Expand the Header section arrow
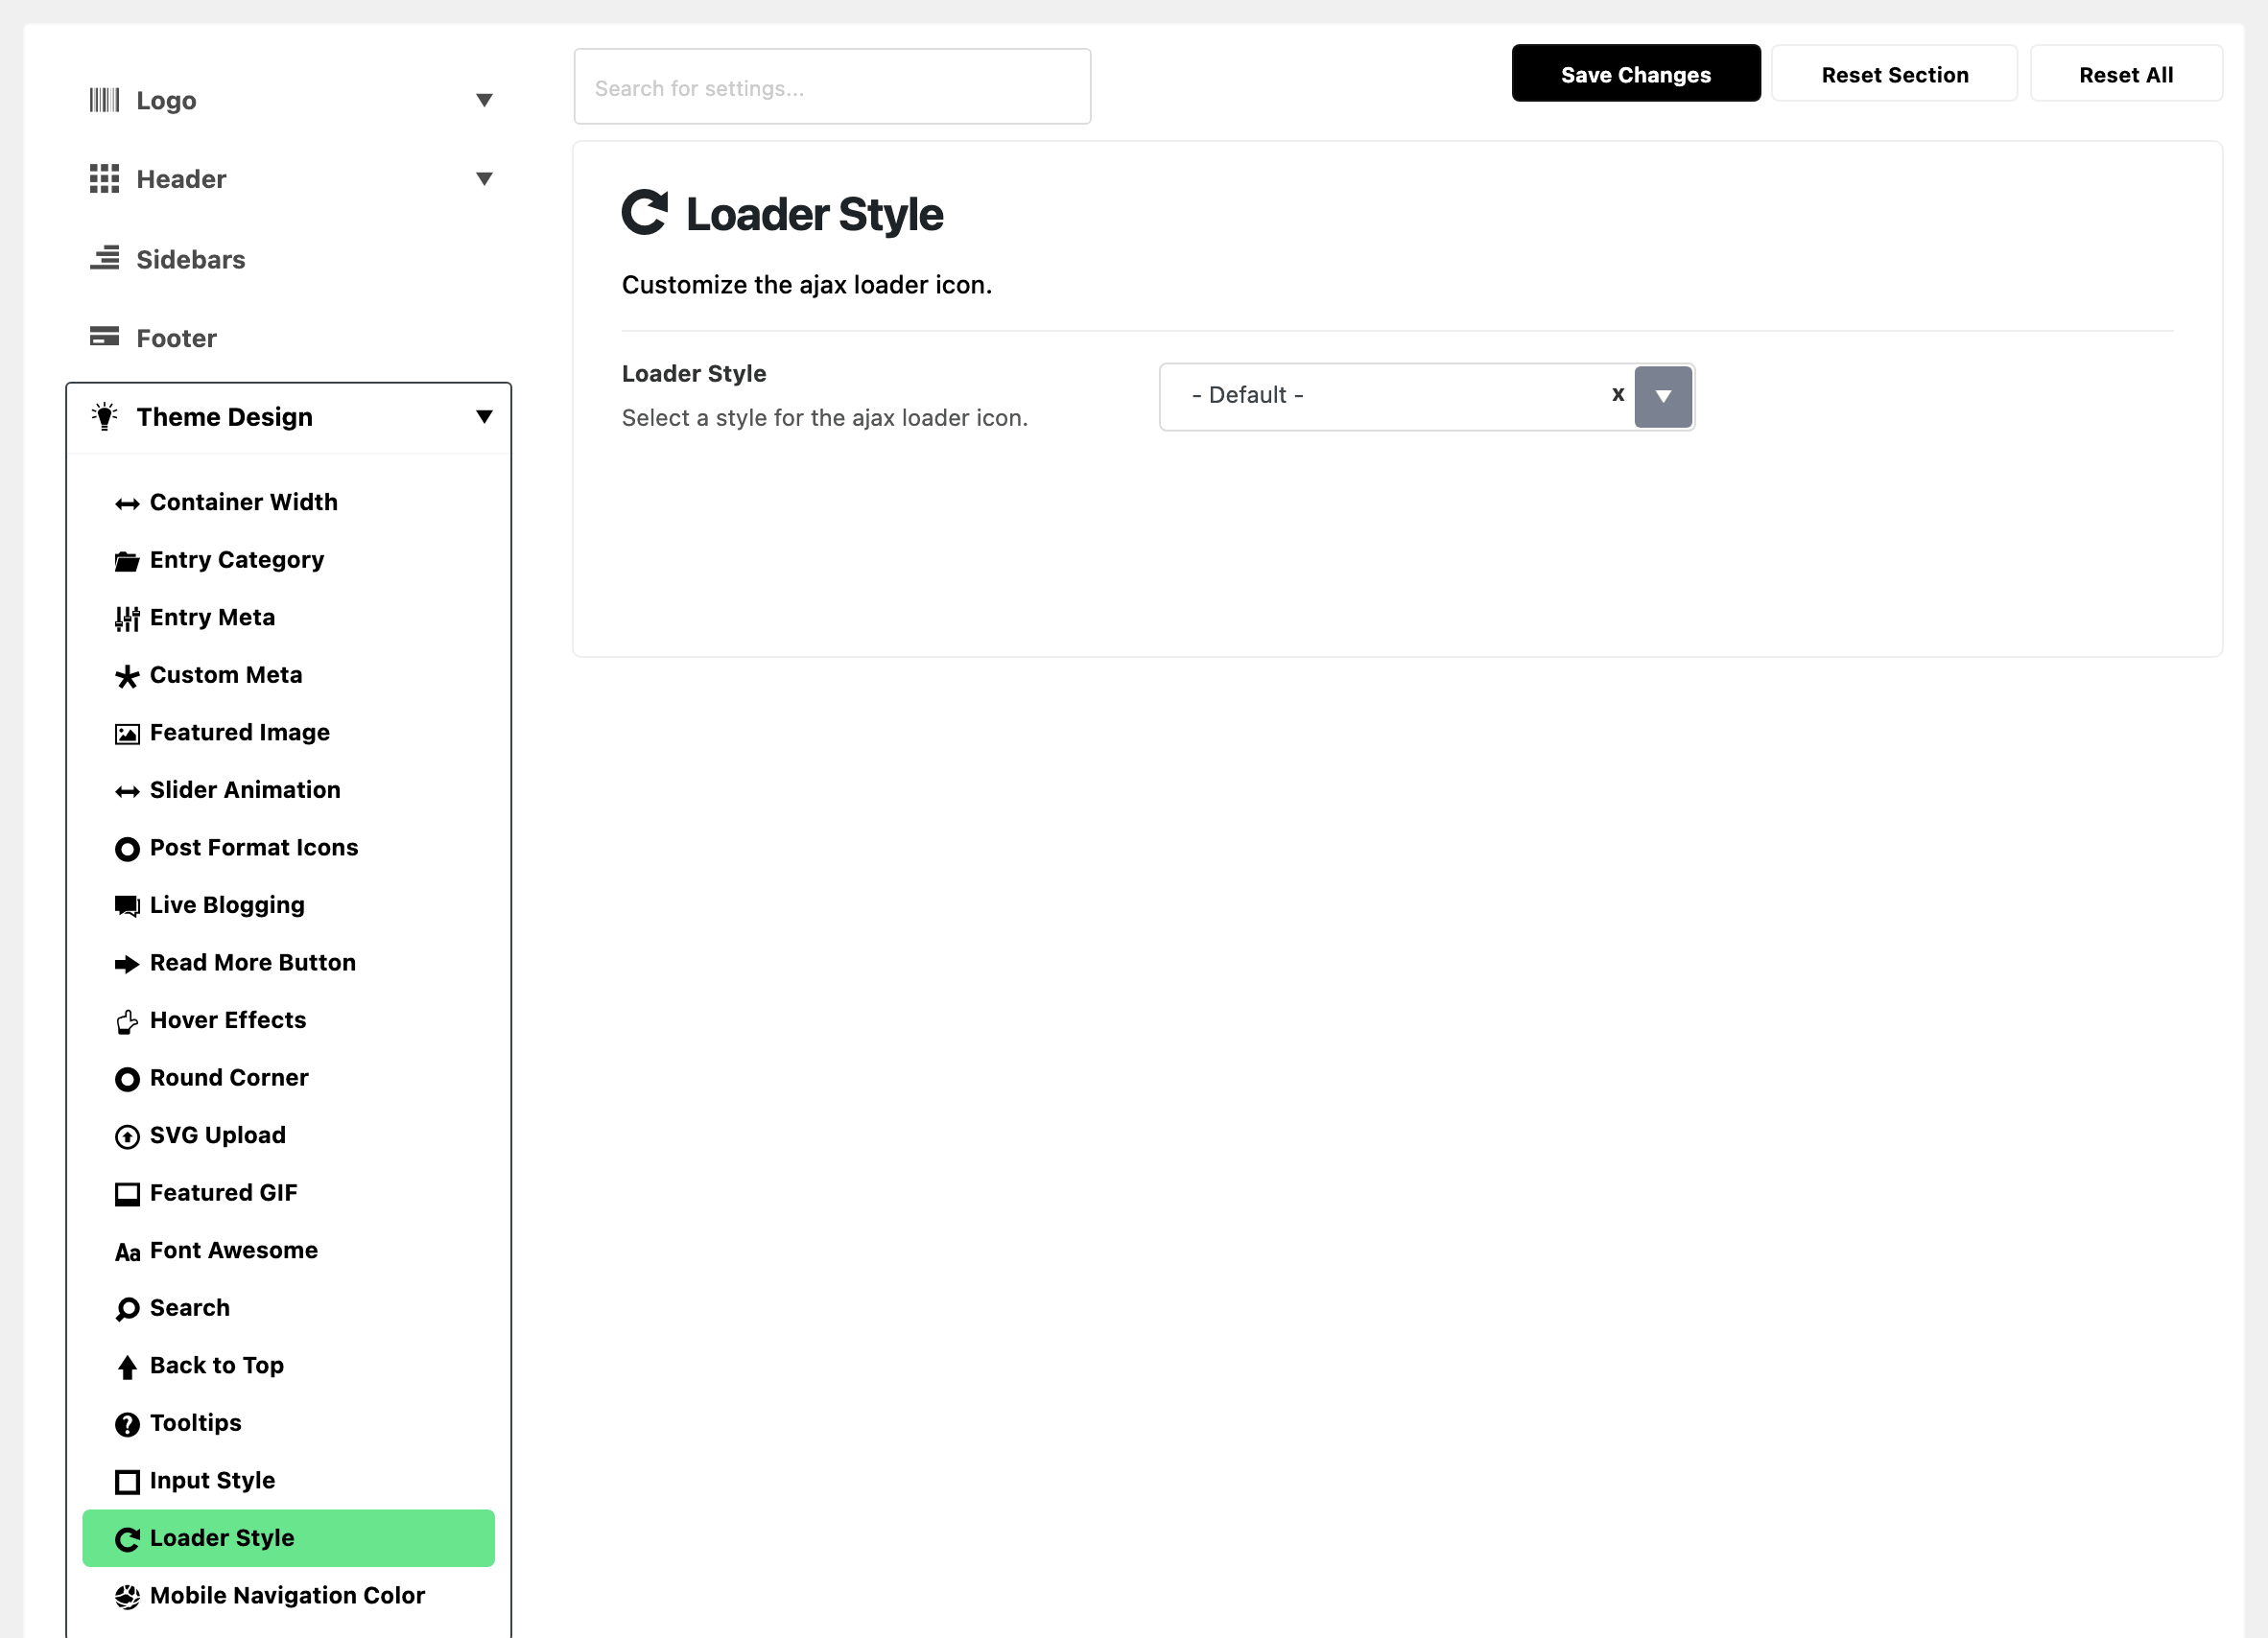This screenshot has width=2268, height=1638. tap(484, 179)
